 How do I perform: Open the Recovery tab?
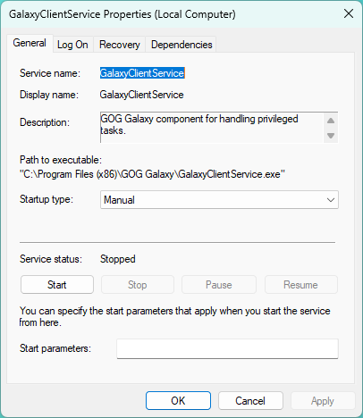[120, 45]
